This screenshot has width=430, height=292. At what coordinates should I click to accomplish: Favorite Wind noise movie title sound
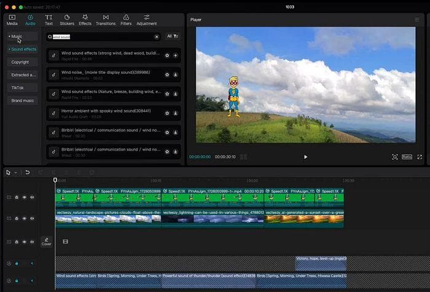(x=167, y=74)
